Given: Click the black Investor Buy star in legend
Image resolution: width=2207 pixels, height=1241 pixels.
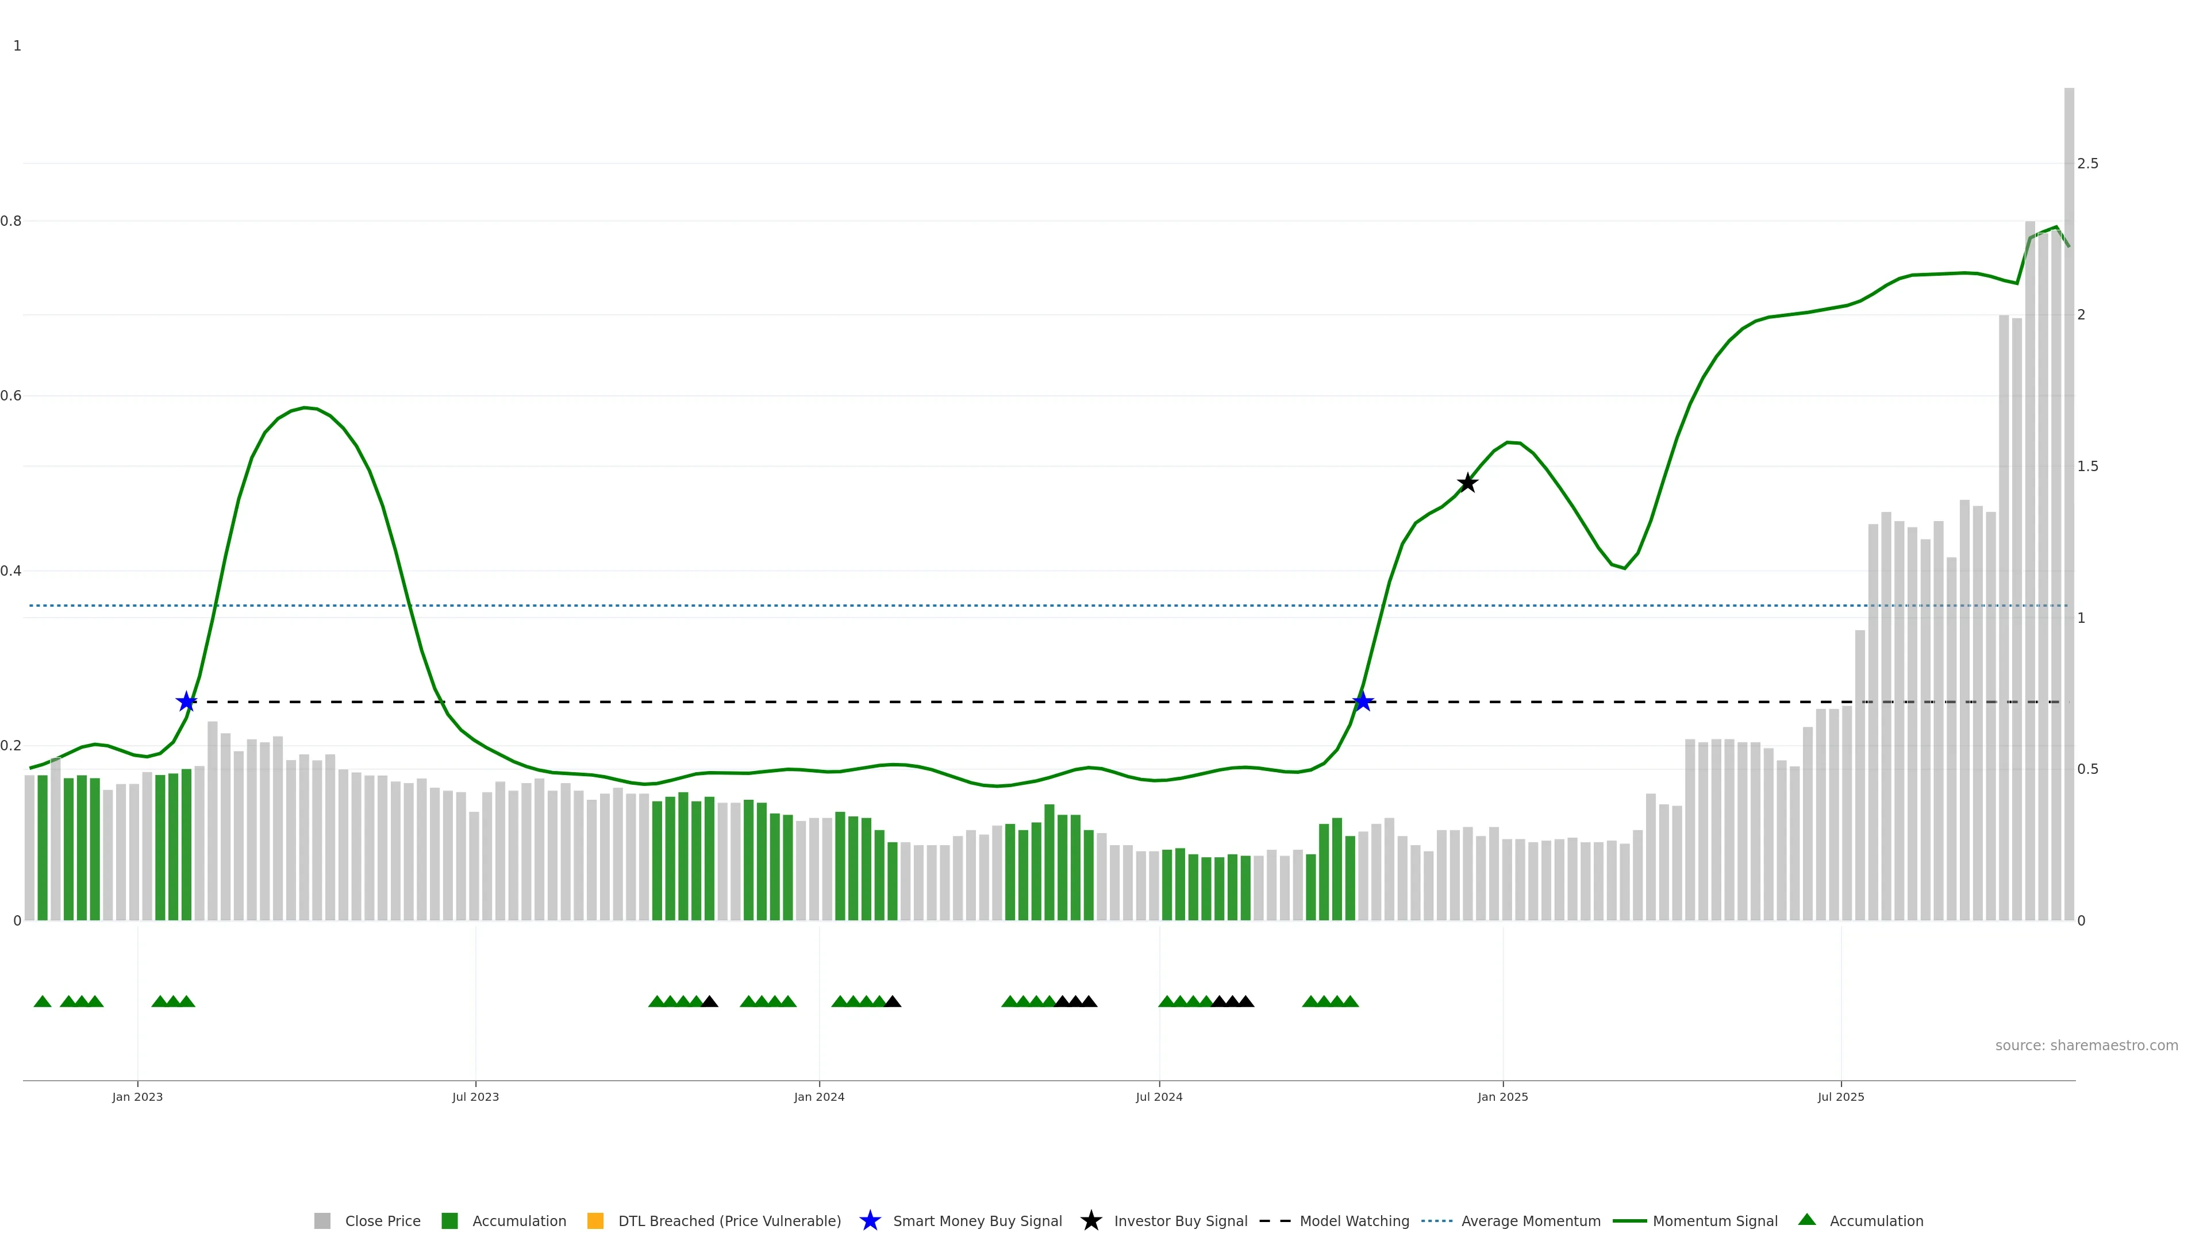Looking at the screenshot, I should 1091,1220.
